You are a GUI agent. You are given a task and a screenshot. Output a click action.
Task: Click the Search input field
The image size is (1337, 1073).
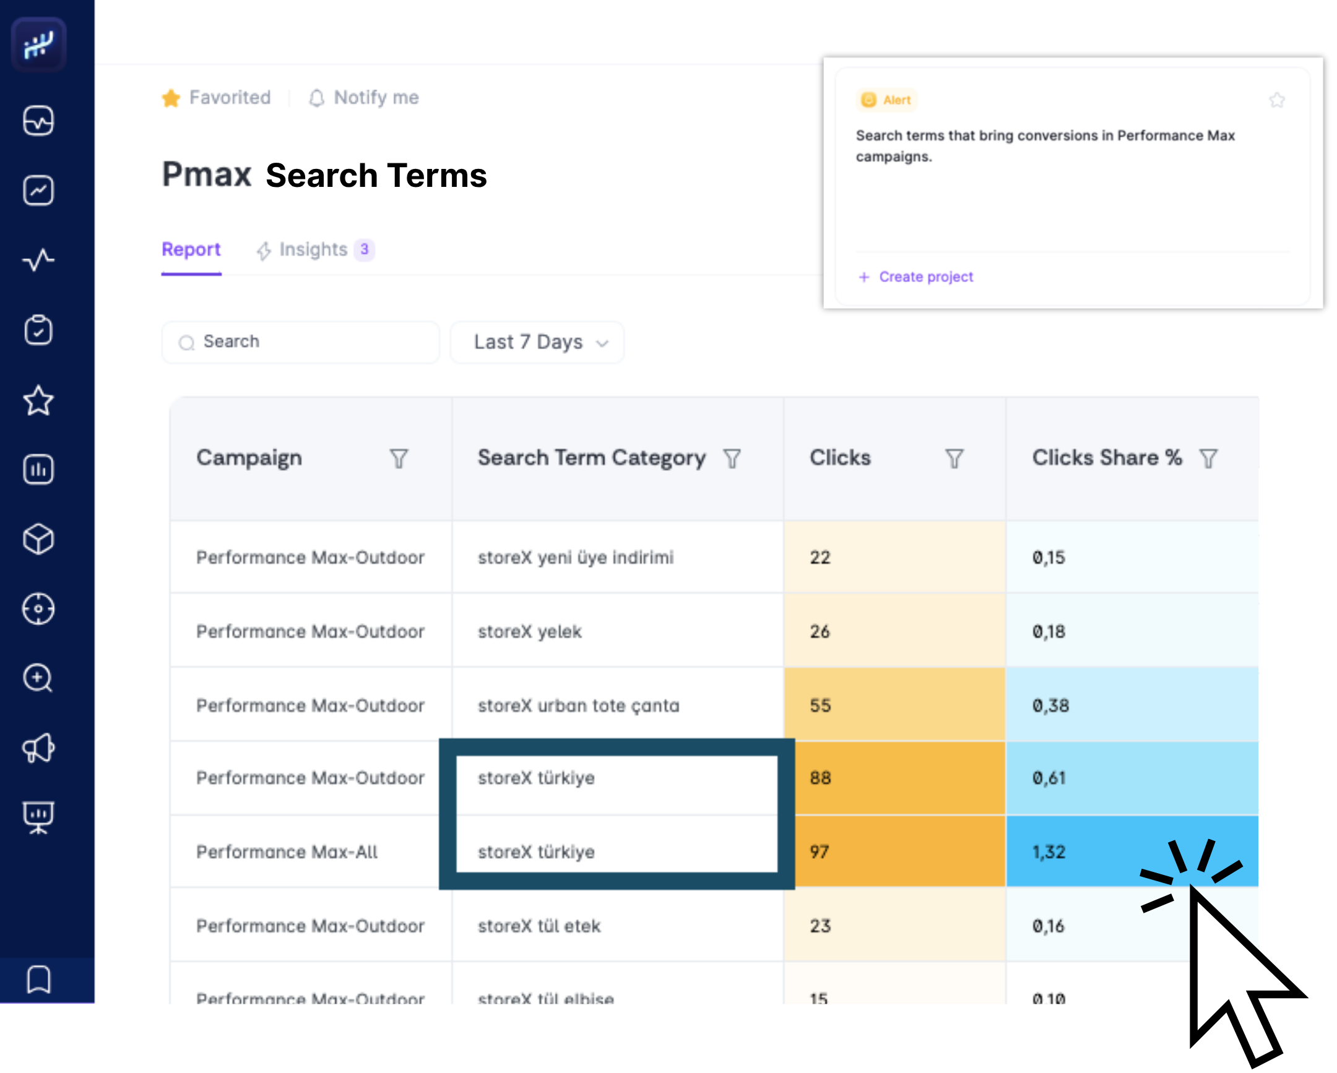(300, 342)
